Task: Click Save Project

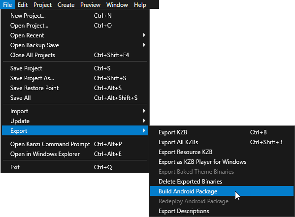Action: [x=75, y=68]
